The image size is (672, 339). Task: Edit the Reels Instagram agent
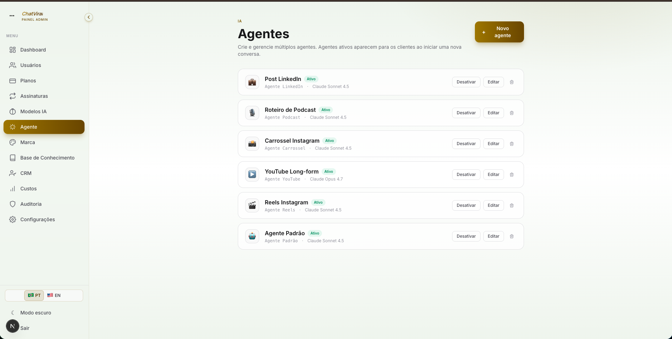click(x=493, y=205)
